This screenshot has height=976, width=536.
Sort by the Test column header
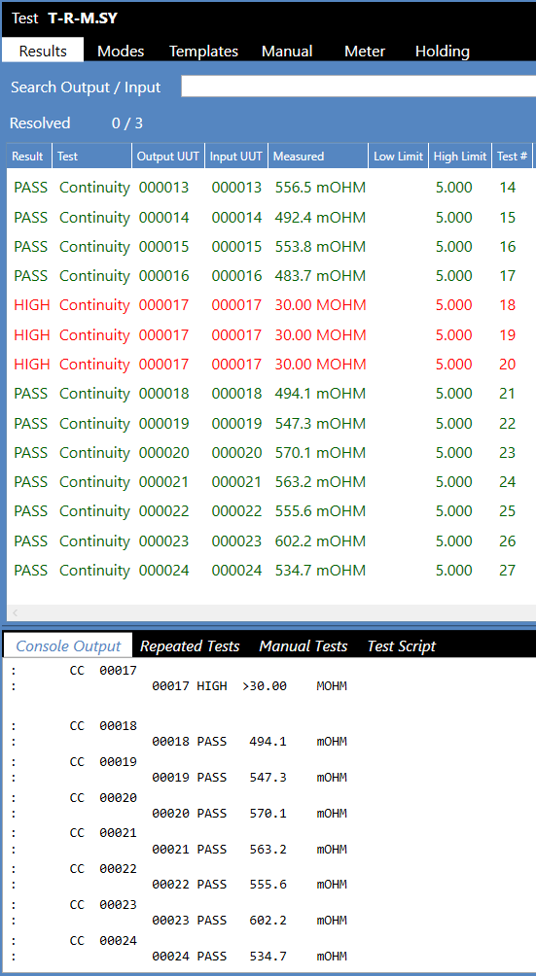[x=92, y=157]
